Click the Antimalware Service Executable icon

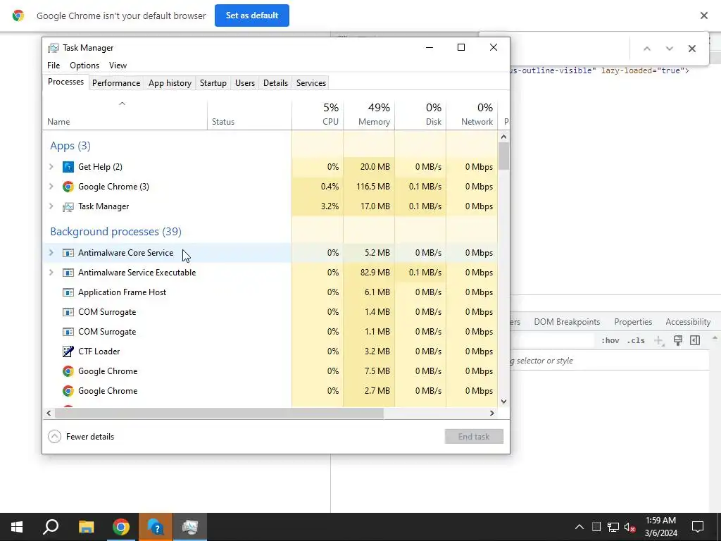tap(68, 273)
